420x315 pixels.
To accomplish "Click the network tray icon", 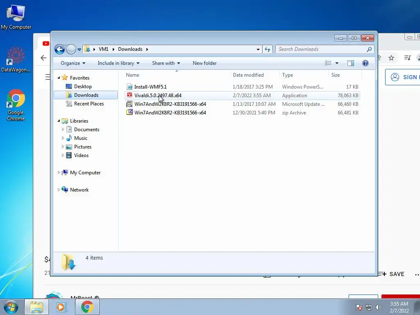I will click(x=369, y=307).
